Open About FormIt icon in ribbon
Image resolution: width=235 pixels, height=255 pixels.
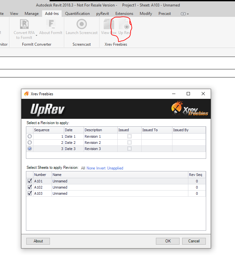pos(51,24)
